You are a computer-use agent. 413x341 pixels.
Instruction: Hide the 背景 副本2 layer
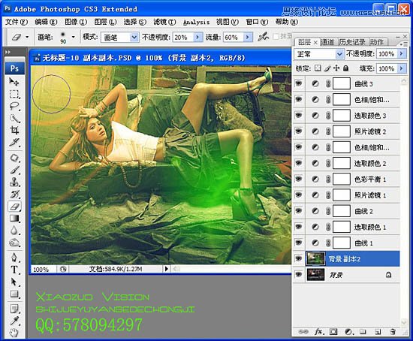[x=298, y=258]
